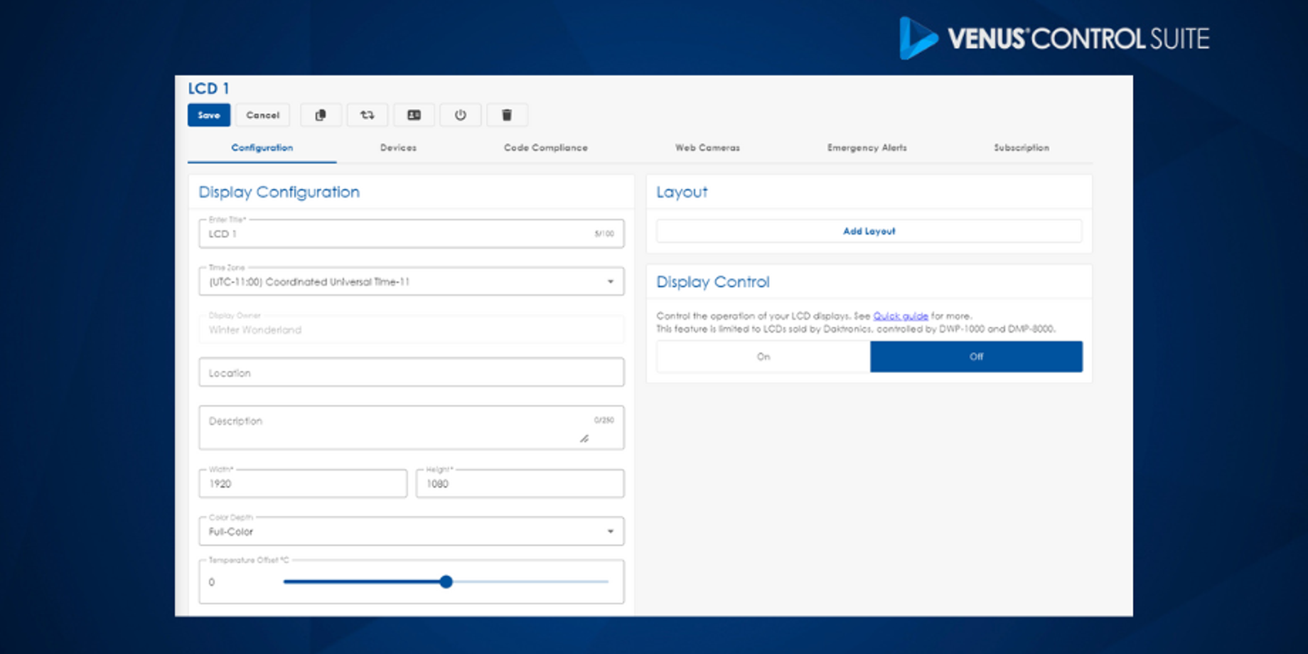Click into the Location input field
The width and height of the screenshot is (1308, 654).
point(411,373)
